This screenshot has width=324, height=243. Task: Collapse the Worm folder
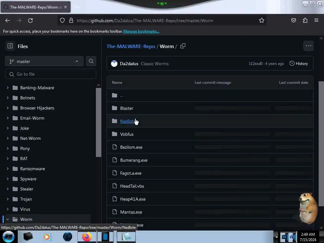[x=8, y=219]
